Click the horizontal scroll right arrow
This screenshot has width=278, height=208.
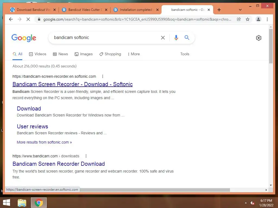click(x=266, y=190)
